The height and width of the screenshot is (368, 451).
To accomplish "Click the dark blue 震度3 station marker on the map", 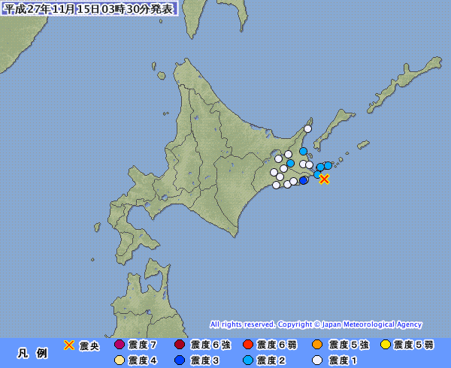I will (x=303, y=180).
